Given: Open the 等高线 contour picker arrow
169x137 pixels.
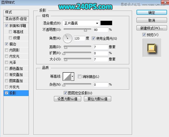Looking at the screenshot, I should (73, 77).
